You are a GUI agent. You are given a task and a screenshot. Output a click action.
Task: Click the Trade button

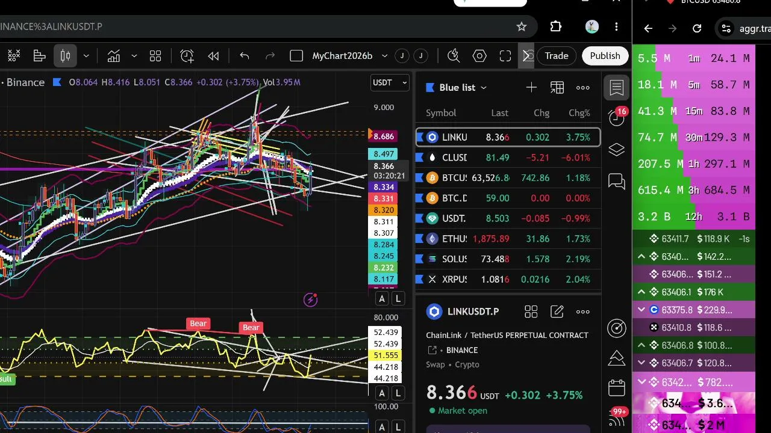(557, 56)
